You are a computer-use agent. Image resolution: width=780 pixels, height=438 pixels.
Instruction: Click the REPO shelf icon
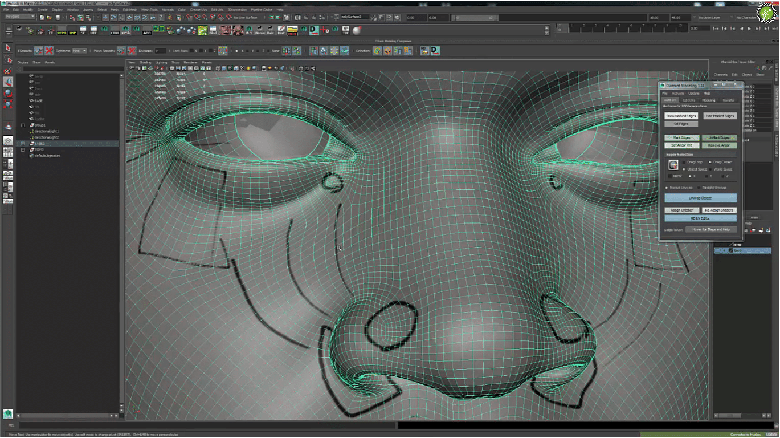coord(62,31)
